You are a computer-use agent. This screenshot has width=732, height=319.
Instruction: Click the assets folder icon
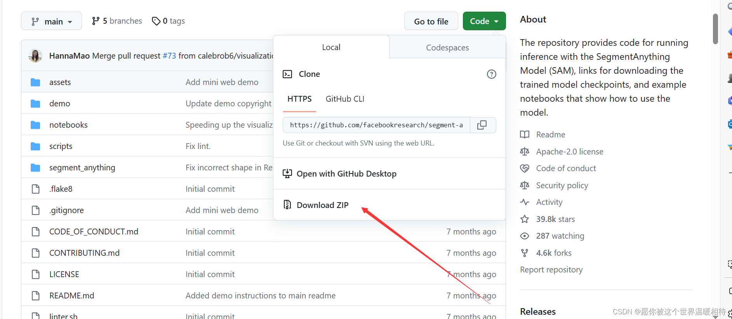(35, 82)
